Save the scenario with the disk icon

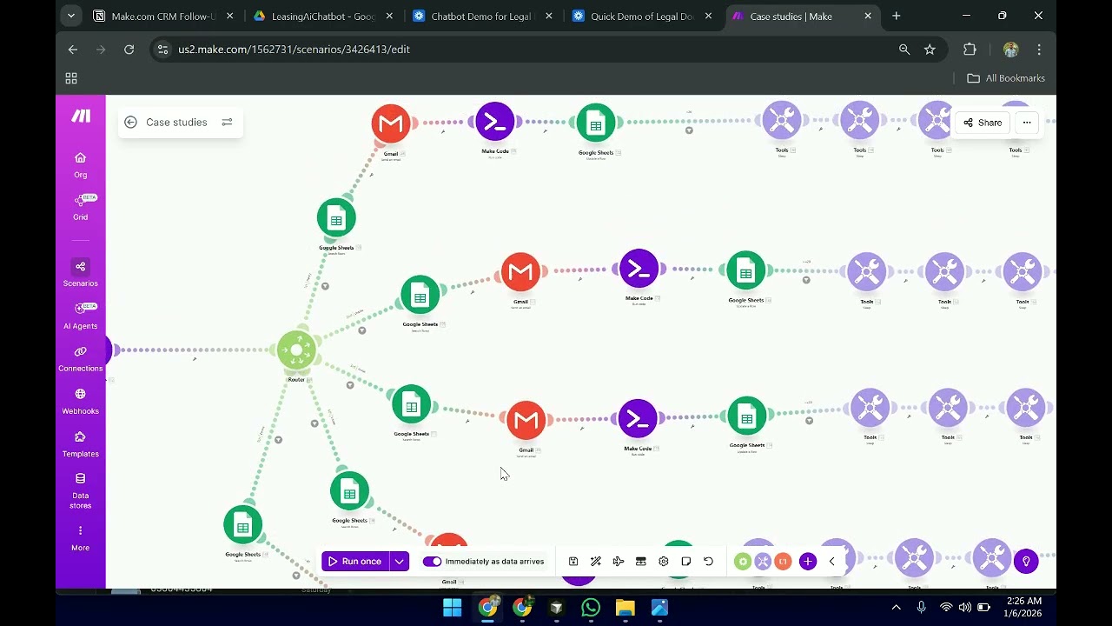point(573,562)
